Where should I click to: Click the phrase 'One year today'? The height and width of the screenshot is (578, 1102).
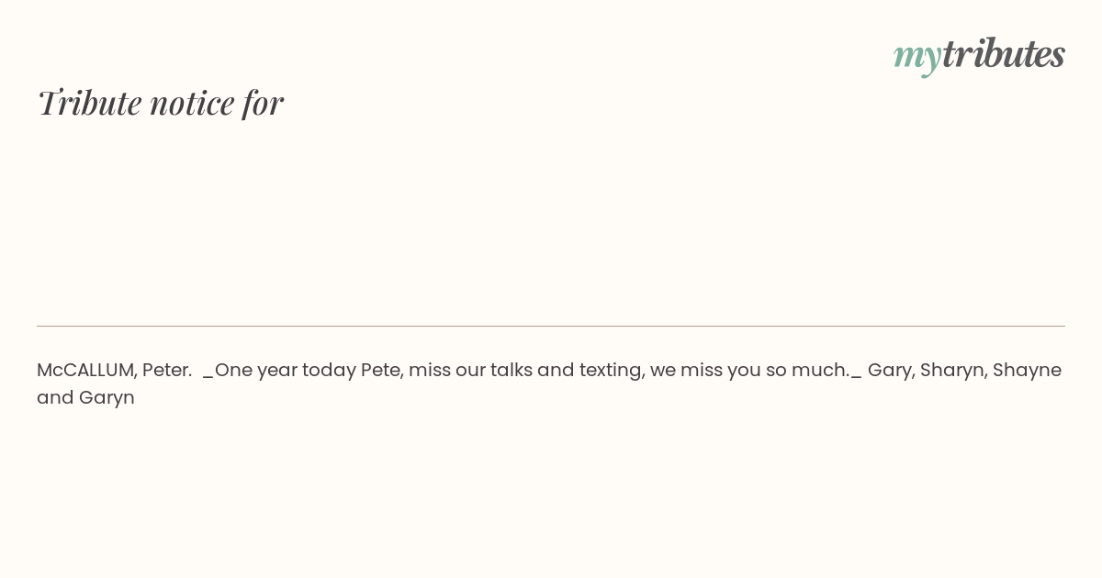(285, 370)
